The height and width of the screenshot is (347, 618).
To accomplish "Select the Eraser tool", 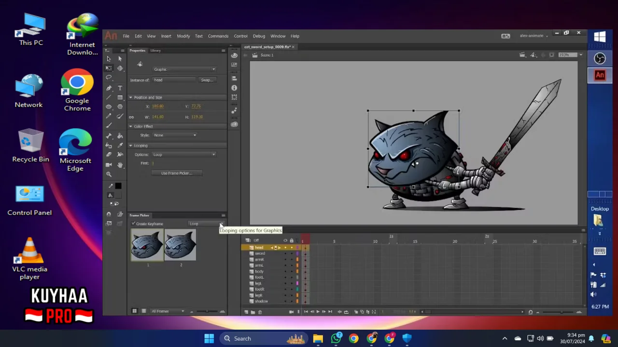I will click(109, 155).
